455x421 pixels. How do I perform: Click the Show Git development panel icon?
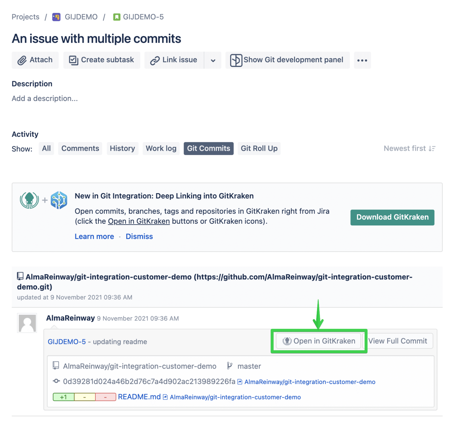(235, 60)
